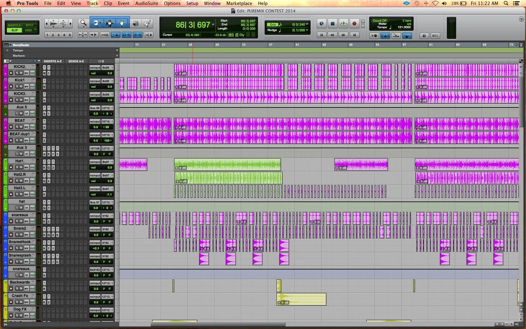Click the Fast Forward button
This screenshot has height=329, width=526.
click(343, 35)
